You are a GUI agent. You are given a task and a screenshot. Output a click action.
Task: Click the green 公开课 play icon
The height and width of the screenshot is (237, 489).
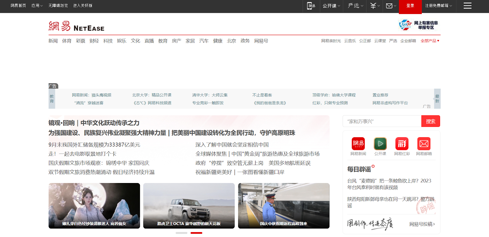[x=380, y=144]
